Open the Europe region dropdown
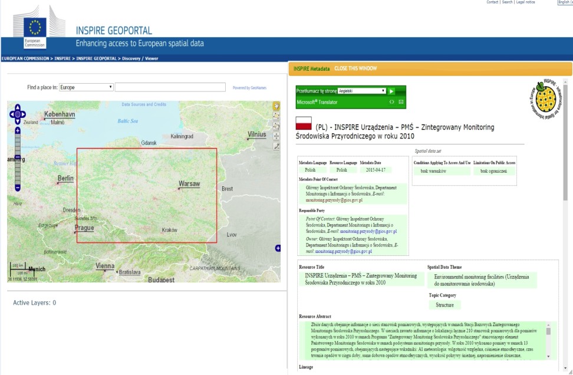573x375 pixels. coord(86,87)
